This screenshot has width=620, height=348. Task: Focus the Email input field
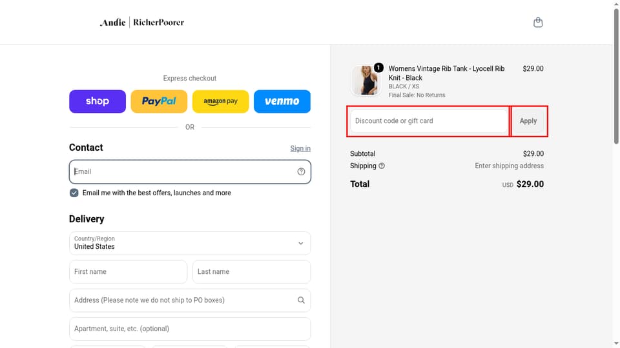(190, 171)
